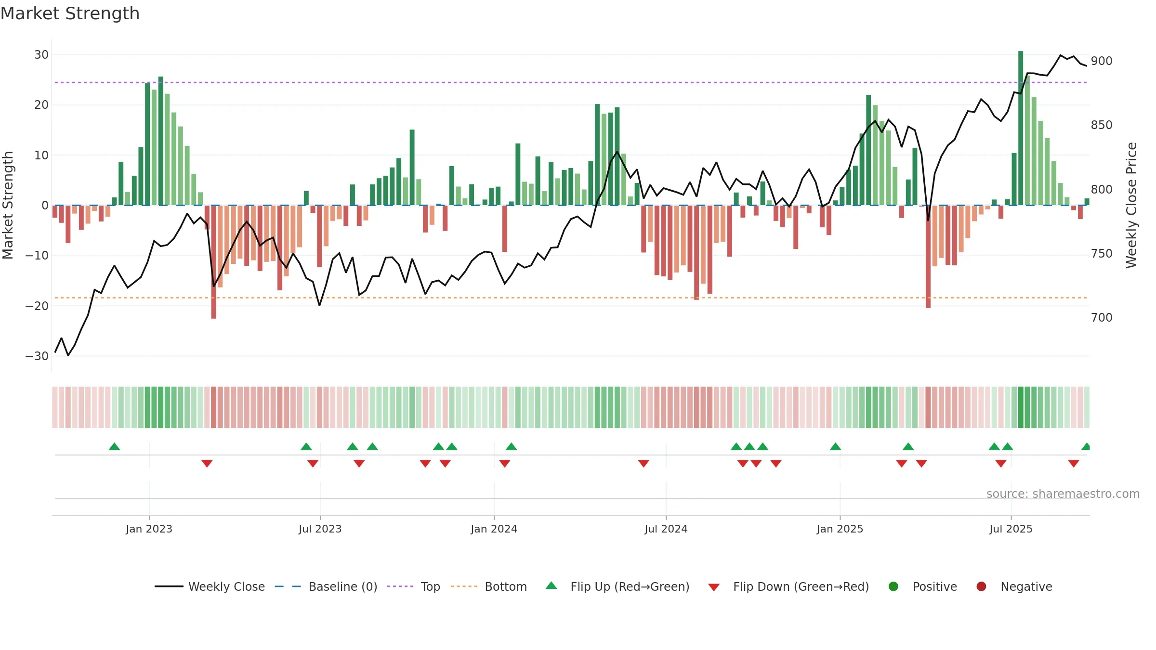The image size is (1156, 650).
Task: Click the Baseline (0) dashed blue legend icon
Action: coord(288,586)
